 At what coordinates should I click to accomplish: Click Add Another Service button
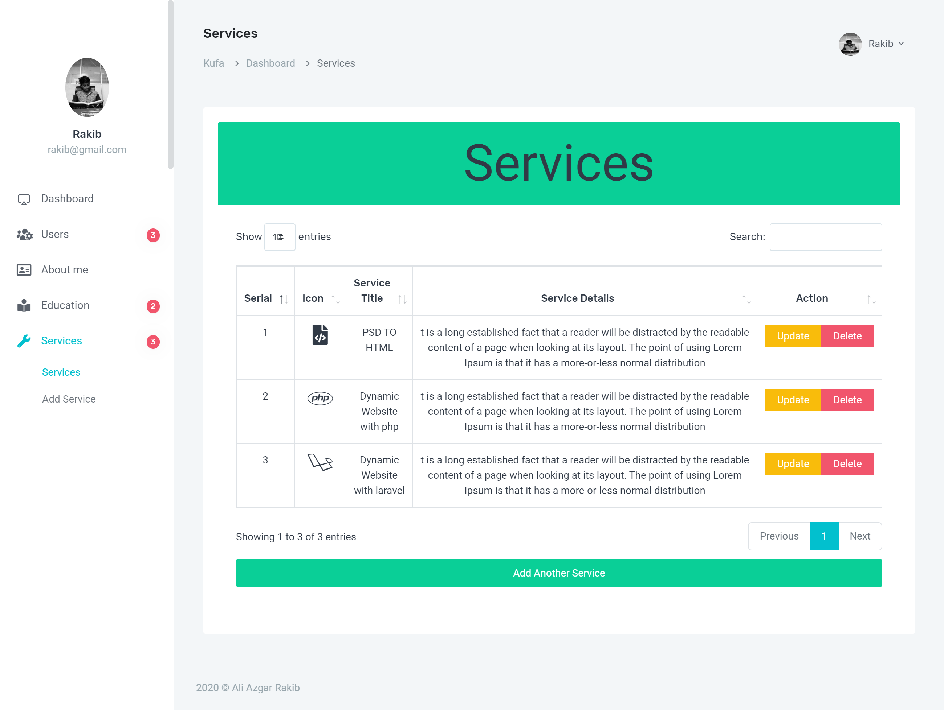click(558, 573)
